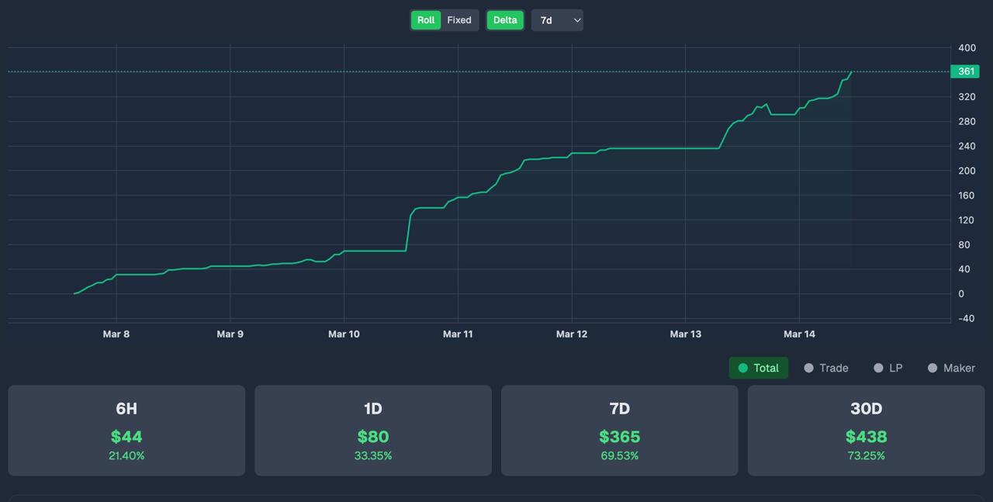This screenshot has width=993, height=502.
Task: Select the Trade series option
Action: [x=826, y=368]
